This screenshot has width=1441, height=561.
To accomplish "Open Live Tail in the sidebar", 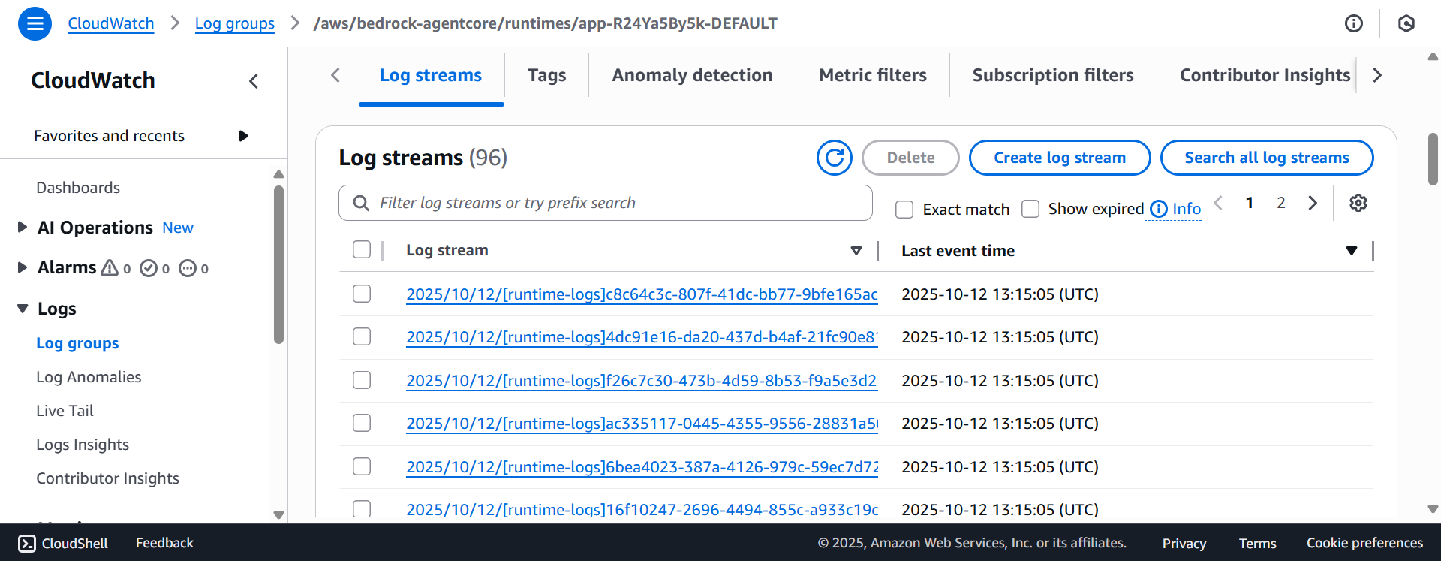I will pos(65,411).
